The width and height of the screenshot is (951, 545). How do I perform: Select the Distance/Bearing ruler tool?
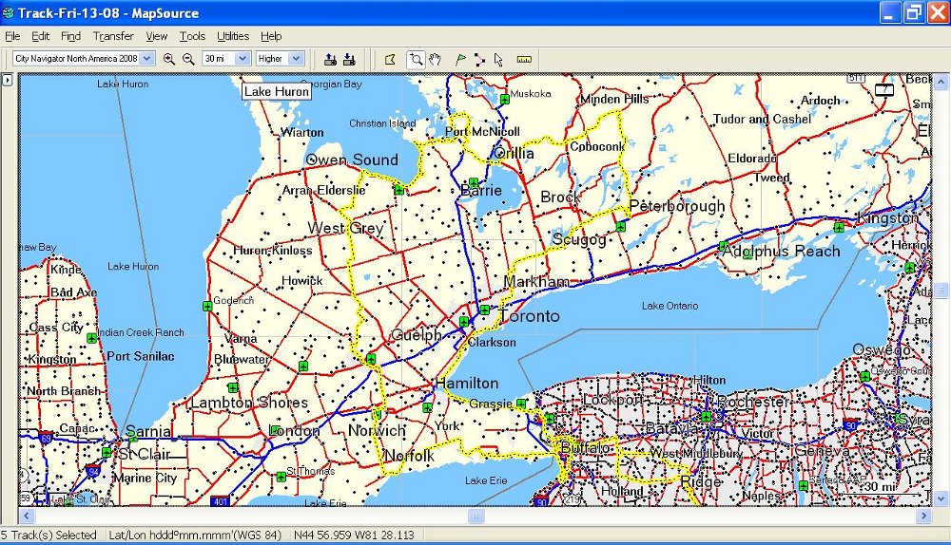[524, 60]
